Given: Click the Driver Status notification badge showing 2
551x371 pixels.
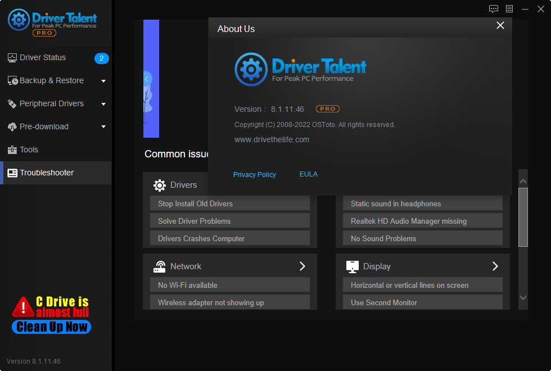Looking at the screenshot, I should point(101,58).
